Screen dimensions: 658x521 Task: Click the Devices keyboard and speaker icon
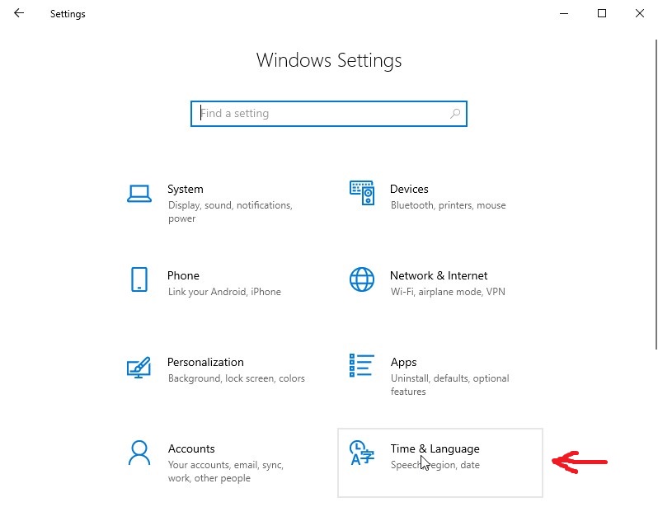[362, 193]
